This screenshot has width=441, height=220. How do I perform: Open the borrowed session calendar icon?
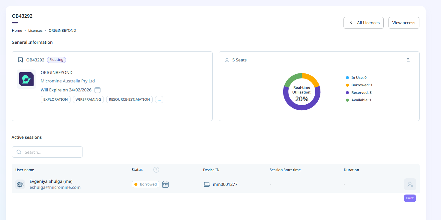[x=165, y=184]
